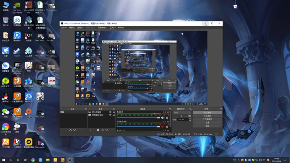Image resolution: width=290 pixels, height=163 pixels.
Task: Open the File menu in OBS
Action: 64,28
